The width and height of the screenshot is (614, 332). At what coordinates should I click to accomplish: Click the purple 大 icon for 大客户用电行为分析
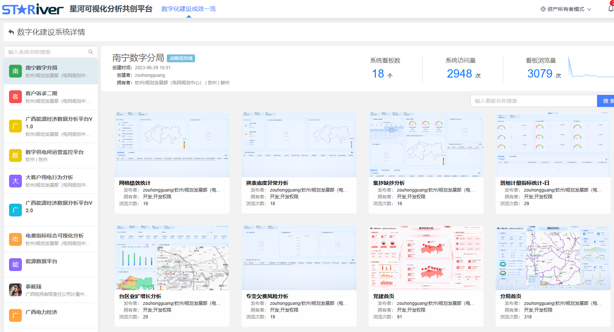point(15,181)
